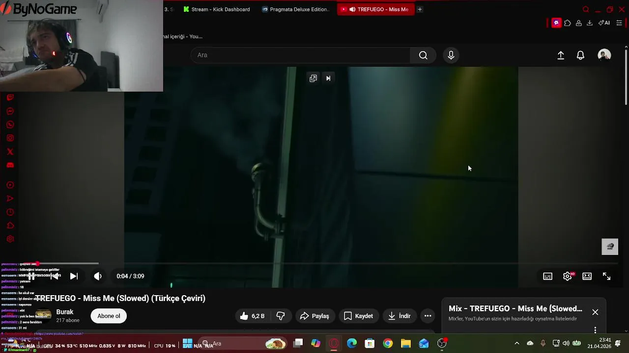This screenshot has height=353, width=629.
Task: Click the Paylaş share button
Action: coord(314,316)
